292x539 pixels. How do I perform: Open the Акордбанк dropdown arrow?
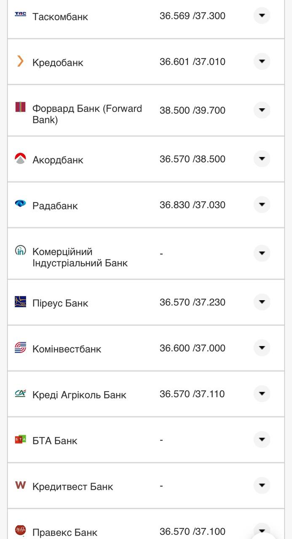tap(262, 159)
